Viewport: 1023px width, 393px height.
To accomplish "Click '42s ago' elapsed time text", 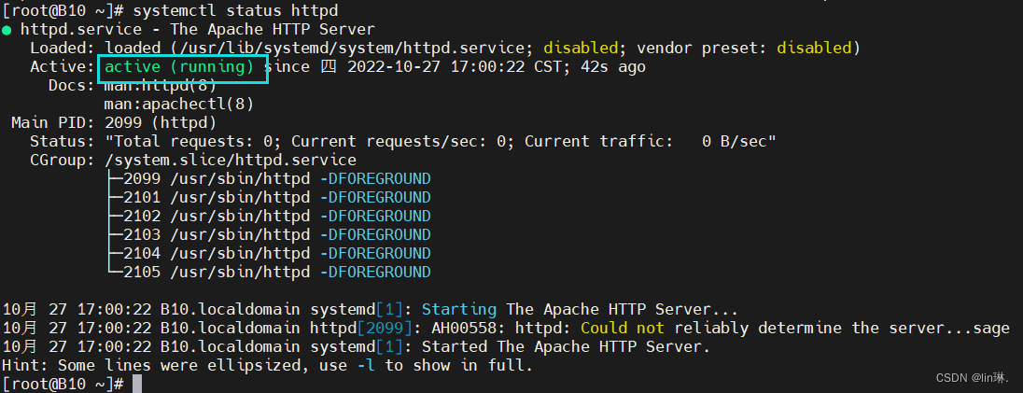I will click(608, 66).
